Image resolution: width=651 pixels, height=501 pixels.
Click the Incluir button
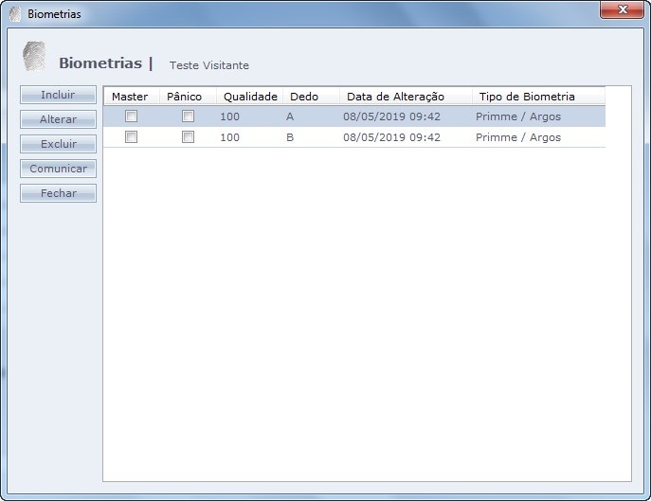(x=58, y=96)
